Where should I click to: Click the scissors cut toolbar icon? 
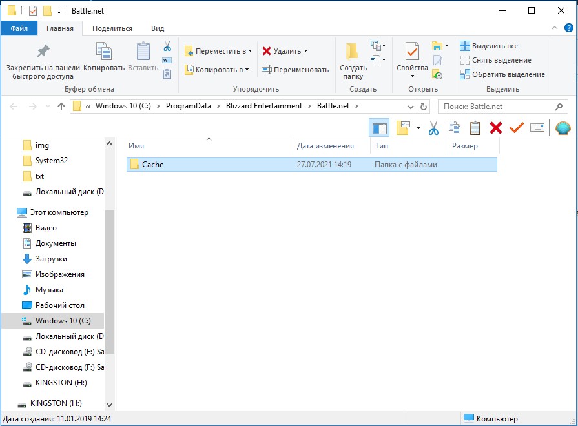(x=434, y=128)
